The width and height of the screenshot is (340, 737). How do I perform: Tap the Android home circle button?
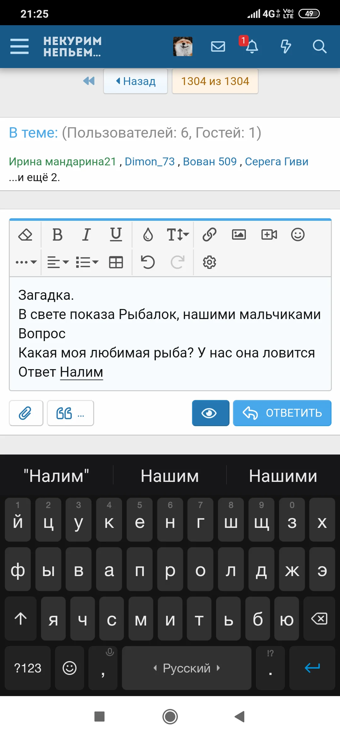pyautogui.click(x=170, y=717)
